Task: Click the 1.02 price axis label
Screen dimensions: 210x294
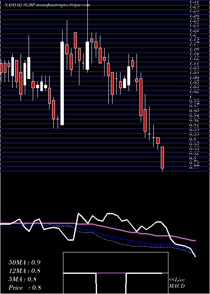Action: tap(194, 92)
